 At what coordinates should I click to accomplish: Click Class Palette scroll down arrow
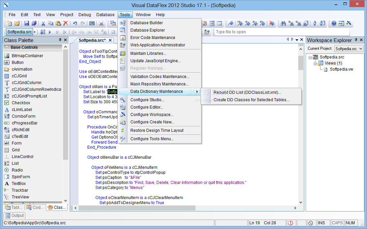pos(65,201)
